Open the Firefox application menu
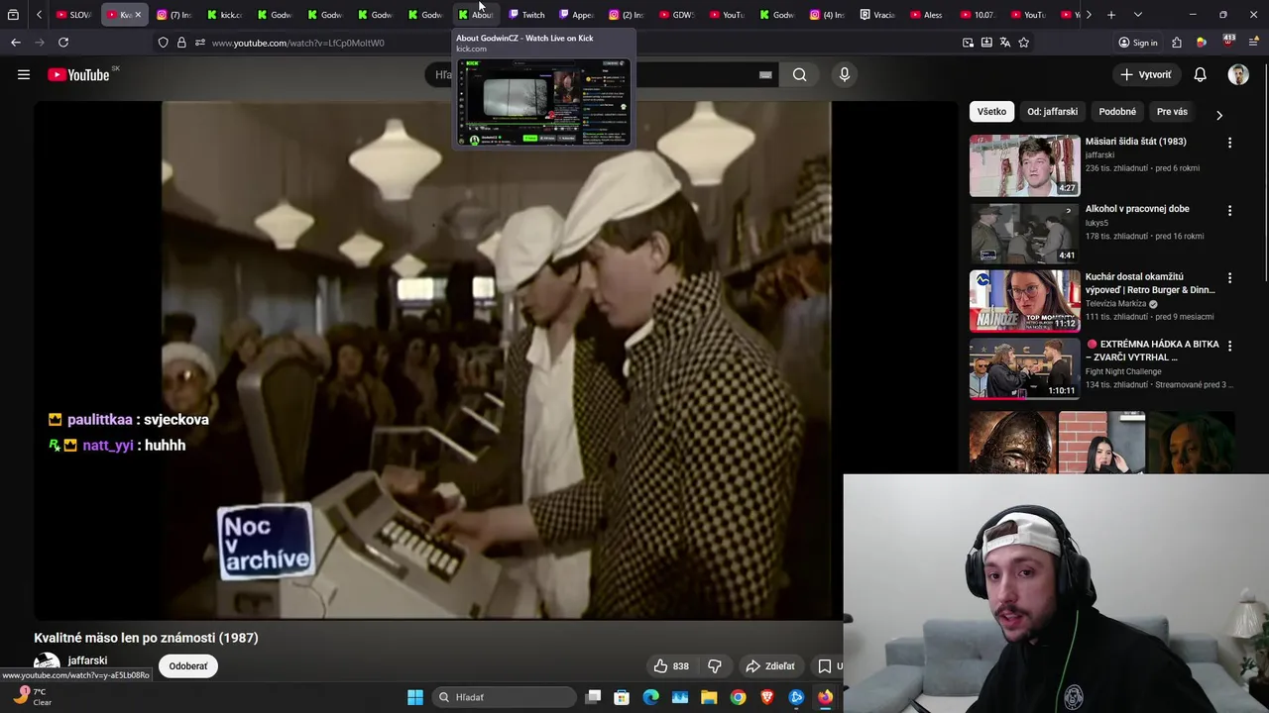The image size is (1269, 713). [x=1254, y=43]
